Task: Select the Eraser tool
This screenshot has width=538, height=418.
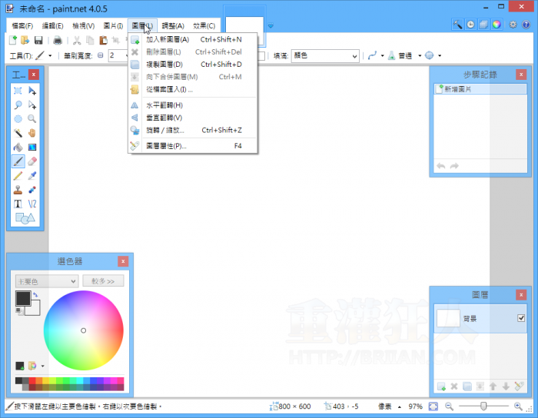Action: [x=32, y=161]
